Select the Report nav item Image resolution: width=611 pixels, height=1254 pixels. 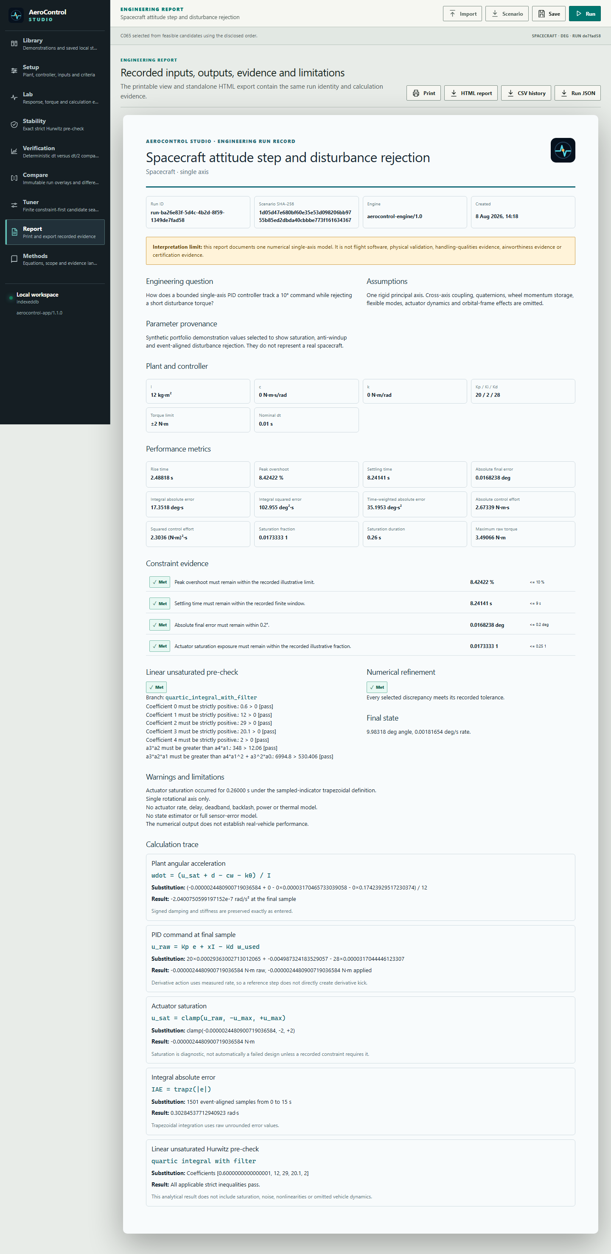pyautogui.click(x=55, y=232)
